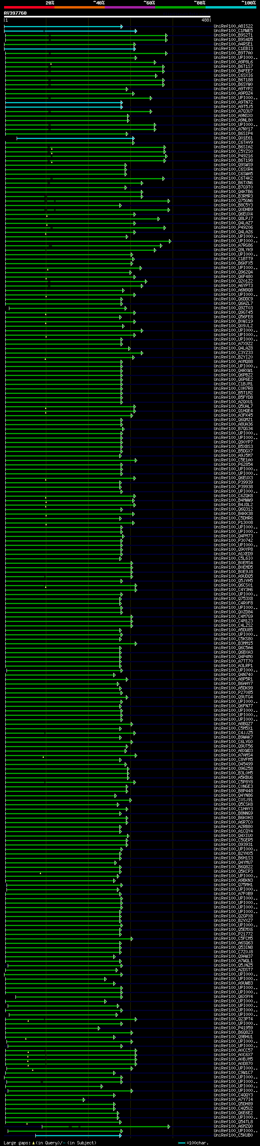260x1146 pixels.
Task: Select the UniRef100_A7NY17 label
Action: pos(233,129)
